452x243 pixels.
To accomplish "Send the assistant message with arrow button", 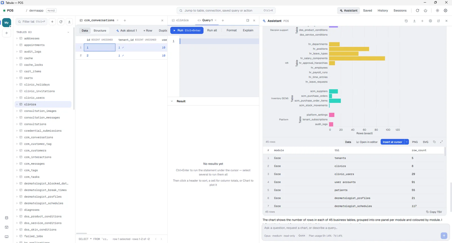I will (444, 236).
